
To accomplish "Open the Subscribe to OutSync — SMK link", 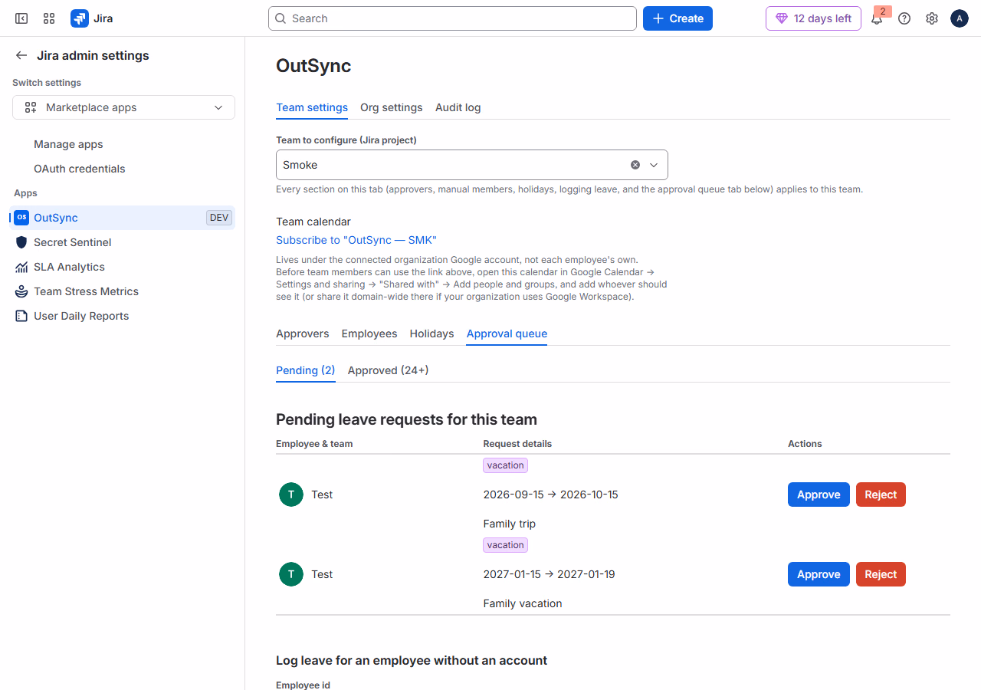I will pos(356,240).
